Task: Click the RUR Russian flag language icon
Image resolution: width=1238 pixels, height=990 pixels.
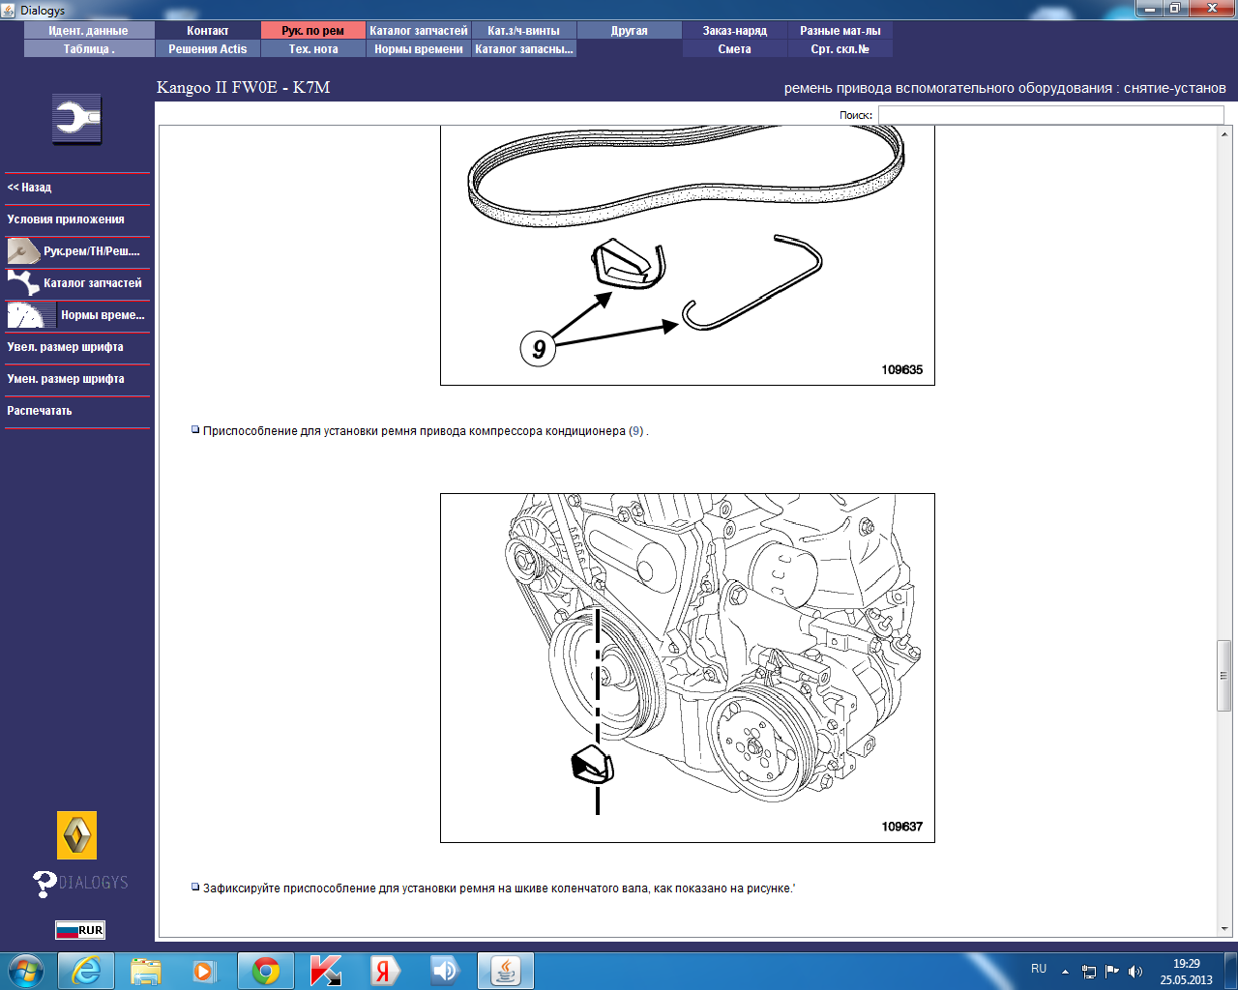Action: tap(79, 930)
